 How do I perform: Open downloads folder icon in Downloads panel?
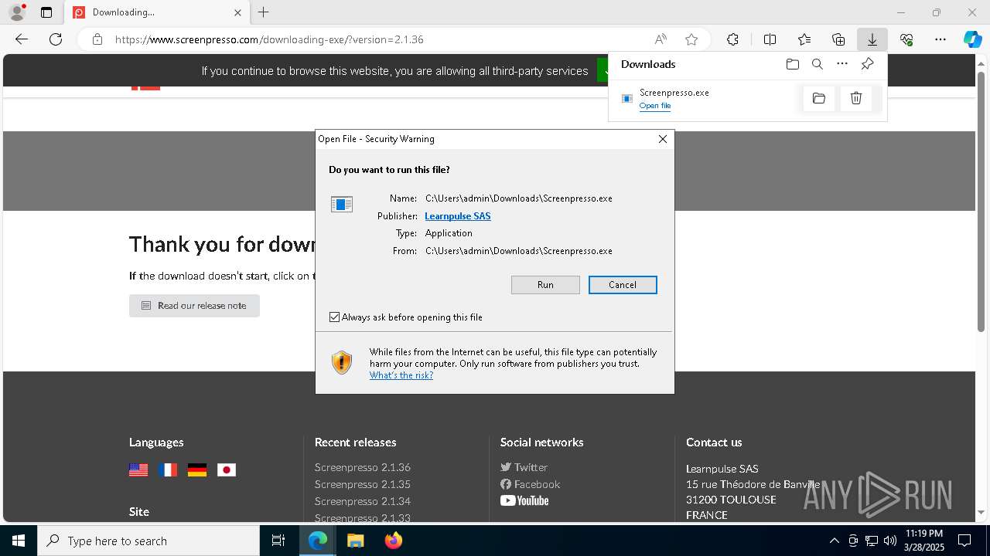(x=792, y=64)
